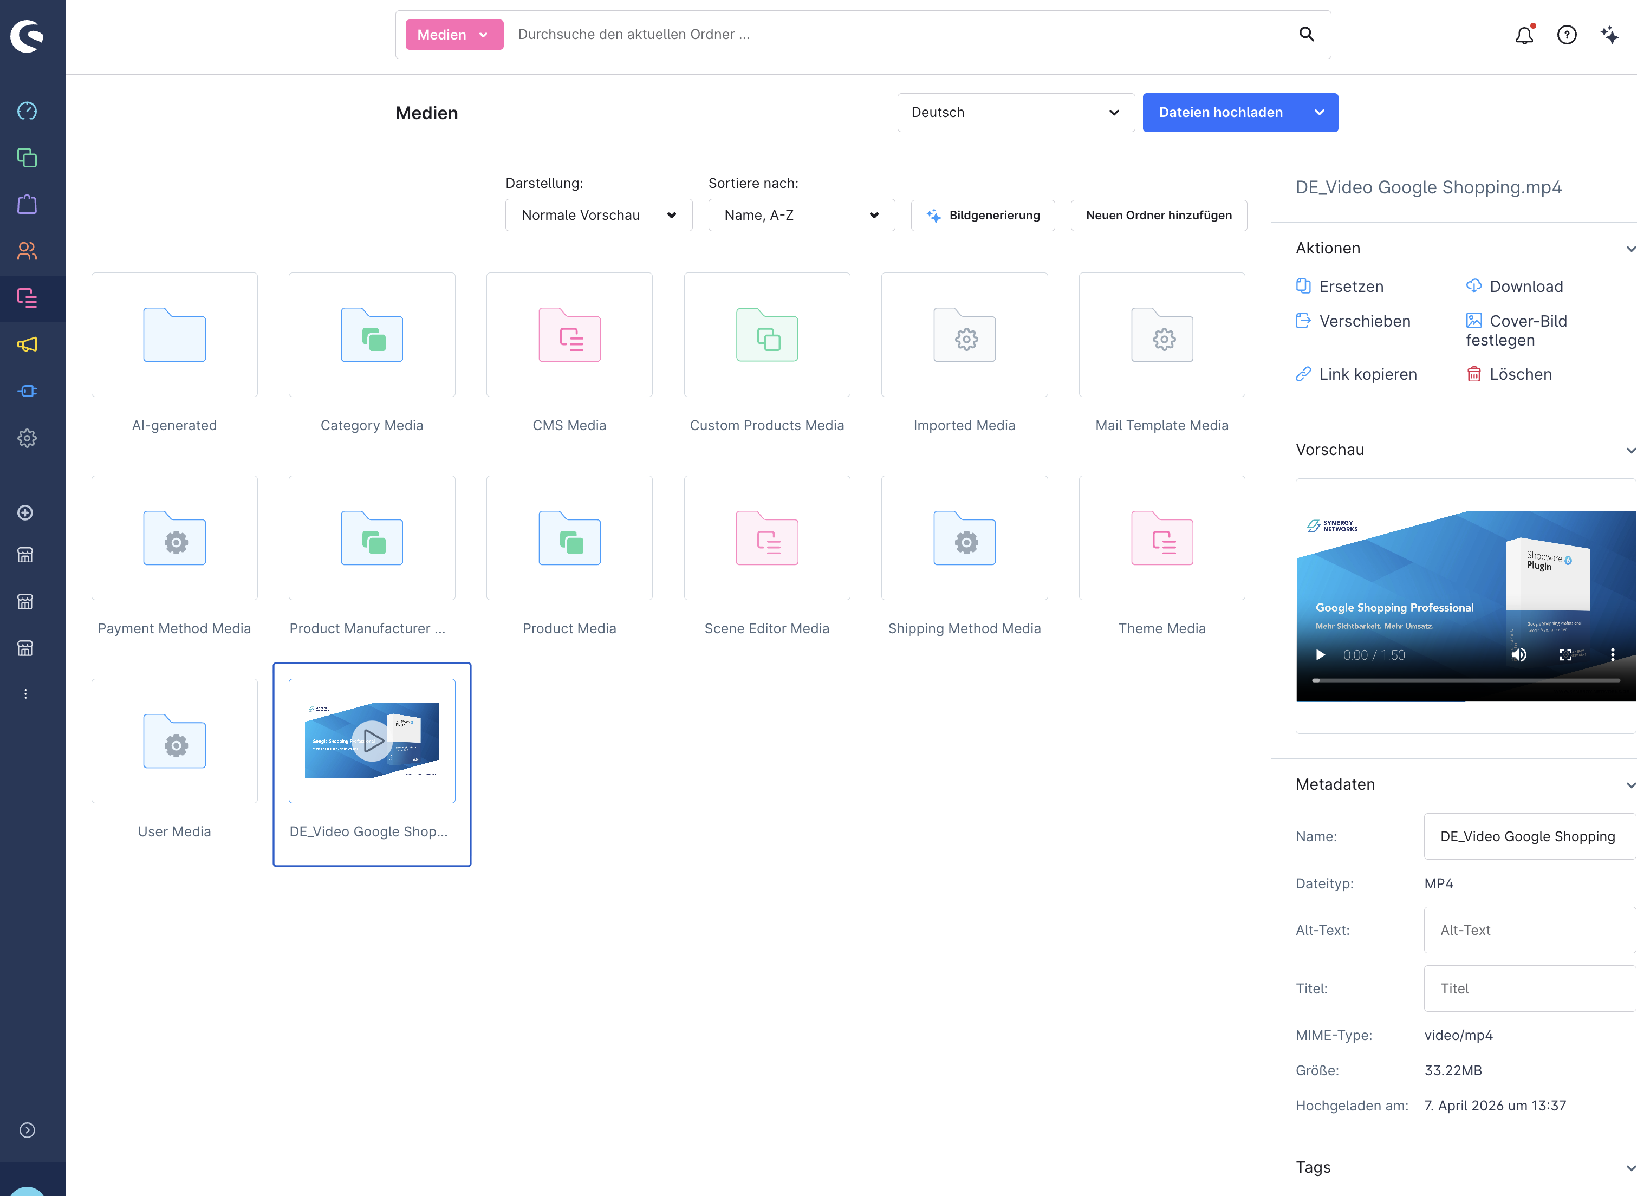This screenshot has width=1637, height=1196.
Task: Click the Titel input field
Action: click(x=1529, y=988)
